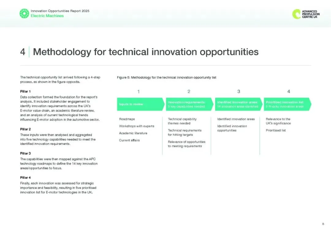Image resolution: width=331 pixels, height=234 pixels.
Task: Click step number 1 above the diagram
Action: [x=139, y=92]
